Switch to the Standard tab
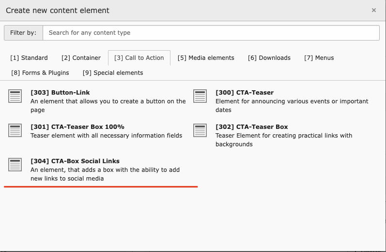The image size is (386, 252). 29,58
